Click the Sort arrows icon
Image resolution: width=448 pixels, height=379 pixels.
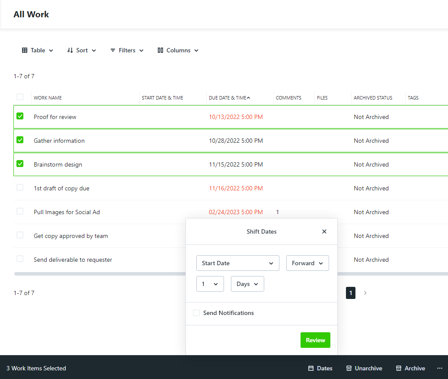[x=70, y=50]
